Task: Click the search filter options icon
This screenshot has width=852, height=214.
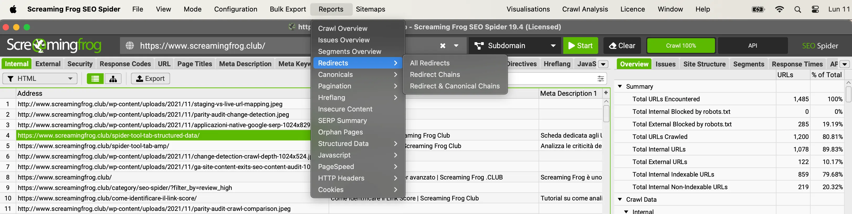Action: (601, 78)
